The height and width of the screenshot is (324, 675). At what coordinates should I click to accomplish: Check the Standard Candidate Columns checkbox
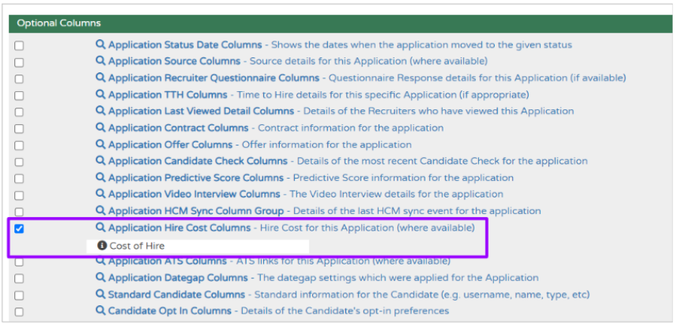coord(19,295)
